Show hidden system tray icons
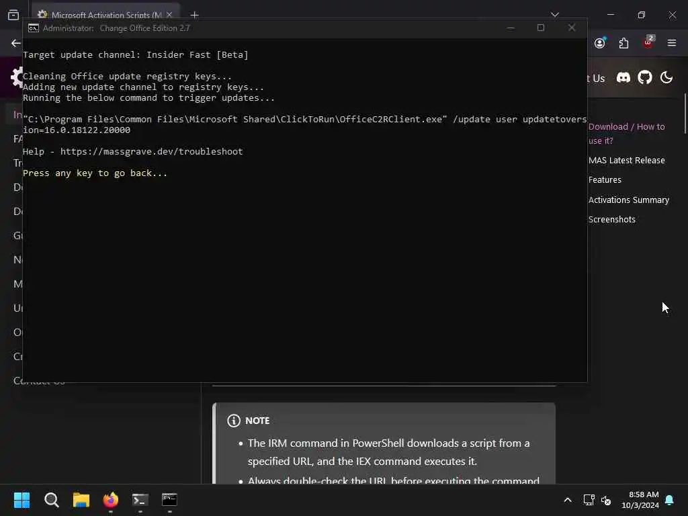The image size is (688, 516). [567, 500]
